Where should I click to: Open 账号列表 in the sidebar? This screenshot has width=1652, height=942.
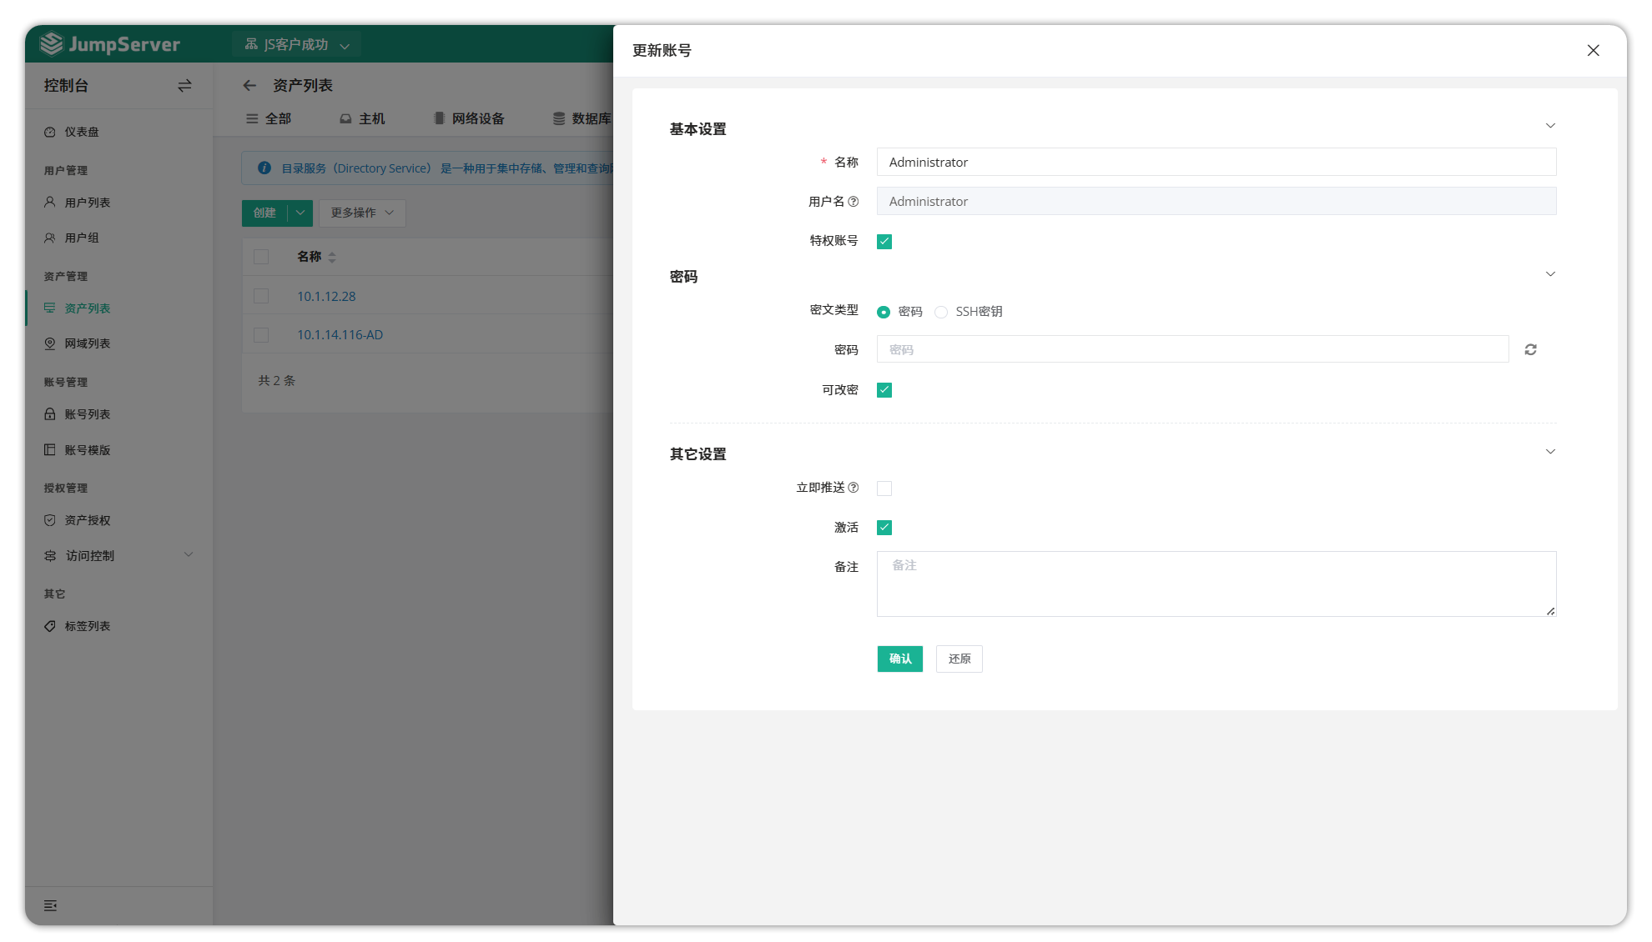click(x=87, y=414)
